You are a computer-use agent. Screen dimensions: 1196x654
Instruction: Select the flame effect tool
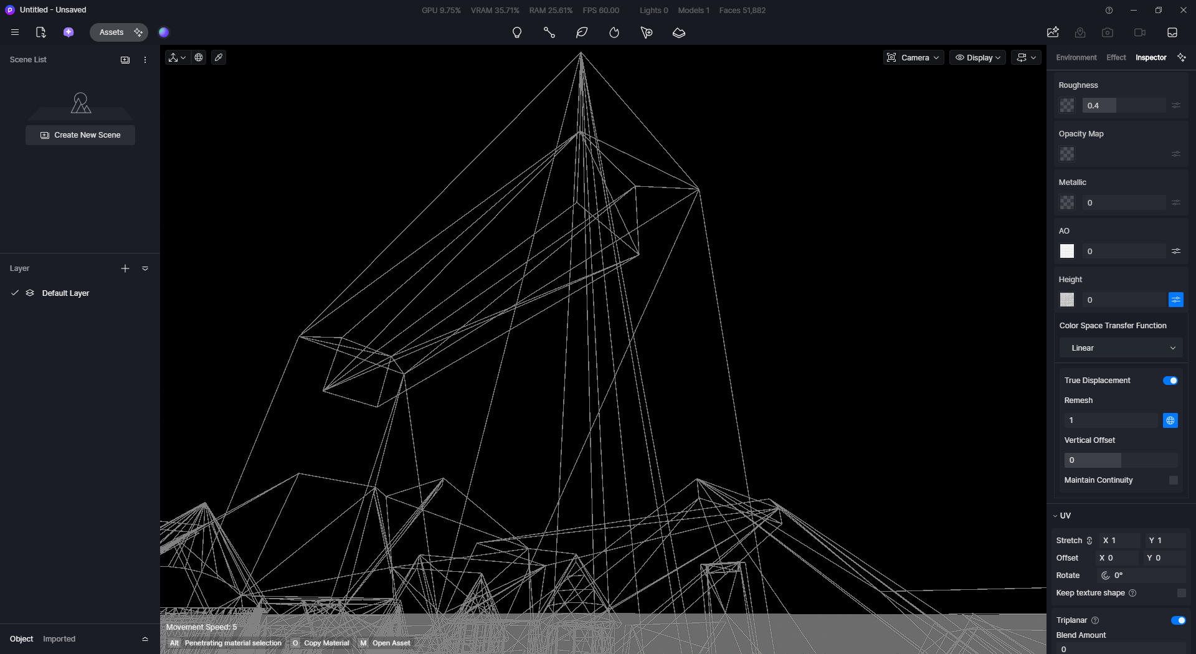[614, 32]
